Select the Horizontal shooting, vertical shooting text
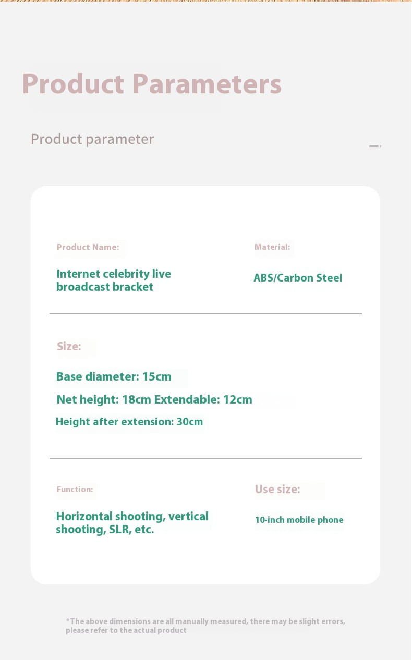Viewport: 412px width, 660px height. (x=132, y=523)
